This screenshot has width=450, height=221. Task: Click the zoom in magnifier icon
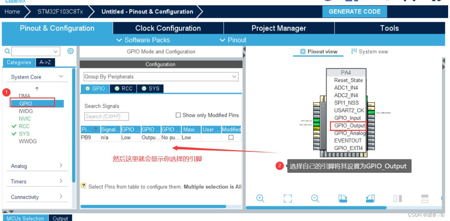tap(260, 199)
